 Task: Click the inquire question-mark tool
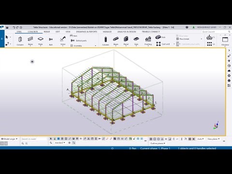[x=7, y=43]
